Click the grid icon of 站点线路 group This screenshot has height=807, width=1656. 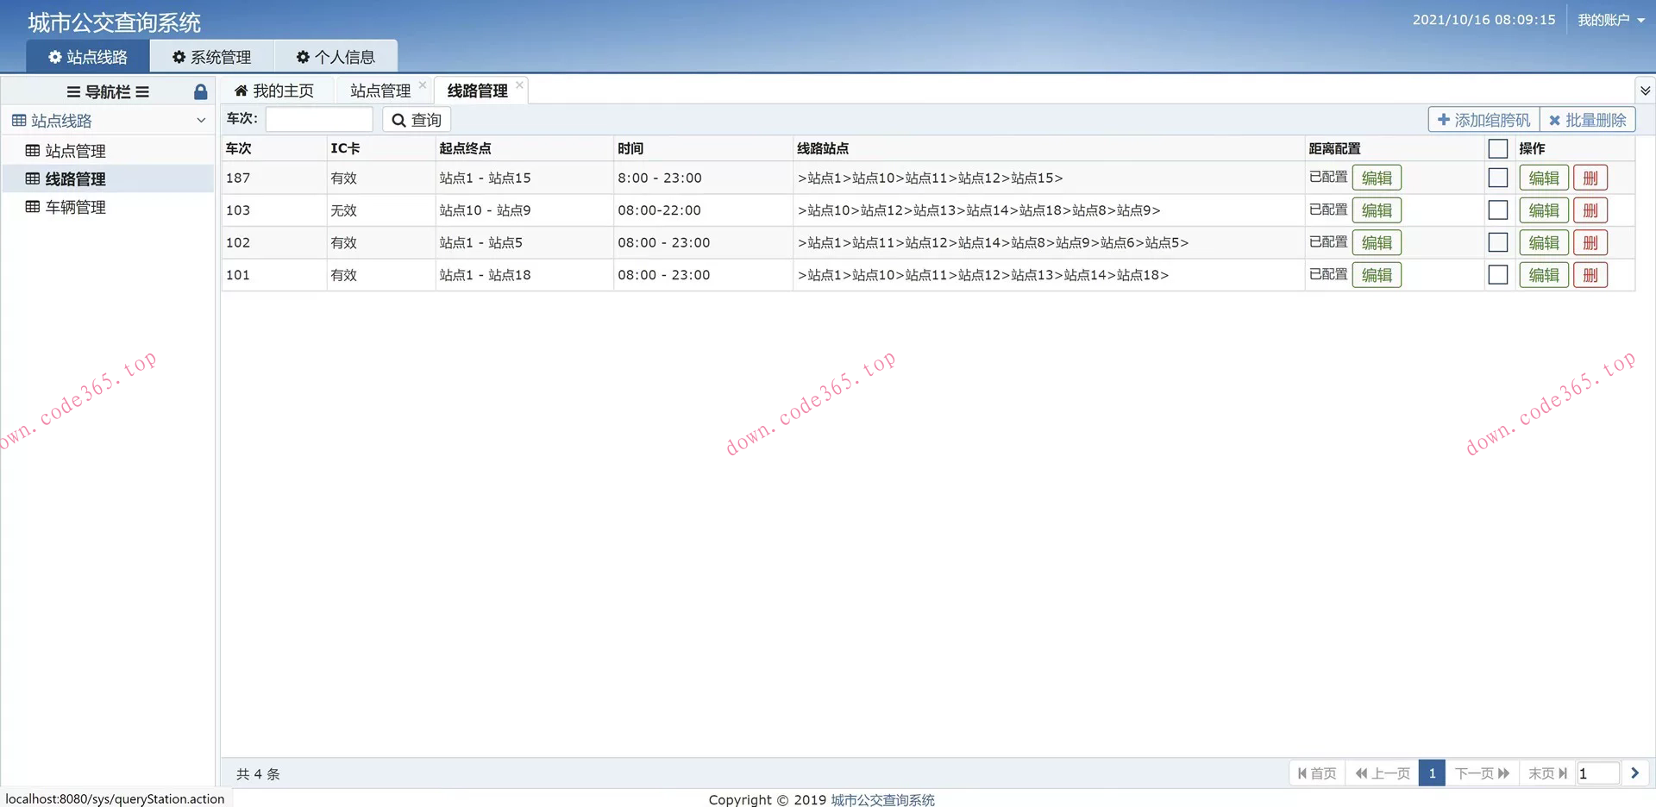19,121
